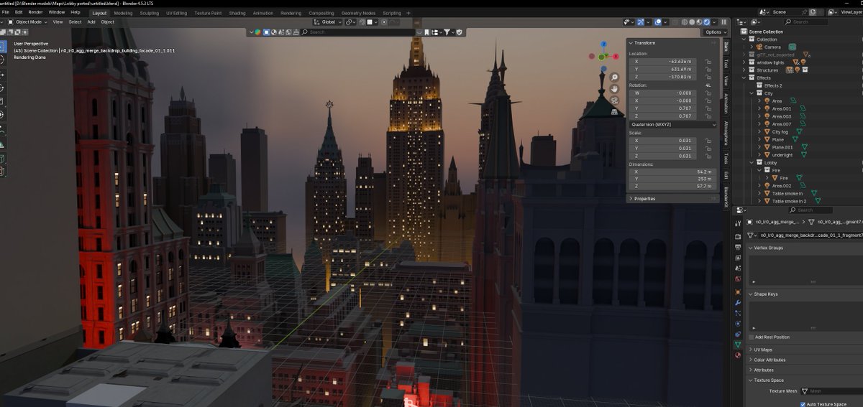Click the blue Z axis navigation gizmo
863x407 pixels.
[603, 45]
